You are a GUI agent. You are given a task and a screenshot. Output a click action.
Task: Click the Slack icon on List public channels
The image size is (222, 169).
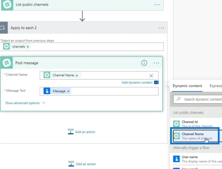[x=7, y=5]
